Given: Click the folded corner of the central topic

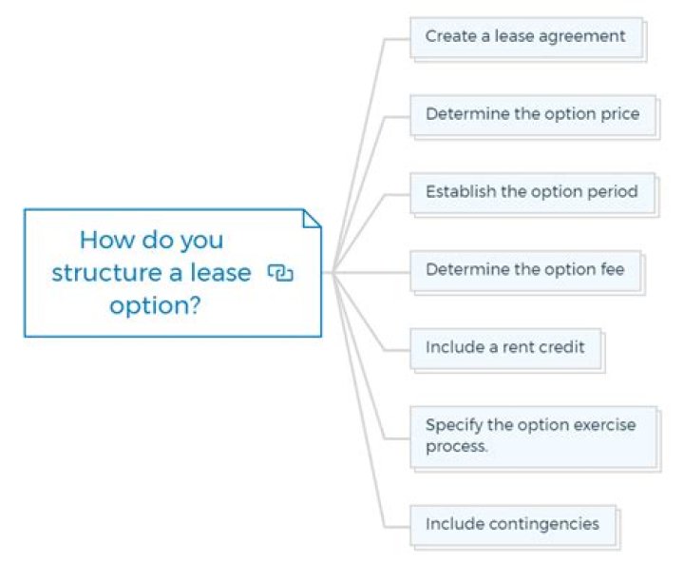Looking at the screenshot, I should pos(312,219).
